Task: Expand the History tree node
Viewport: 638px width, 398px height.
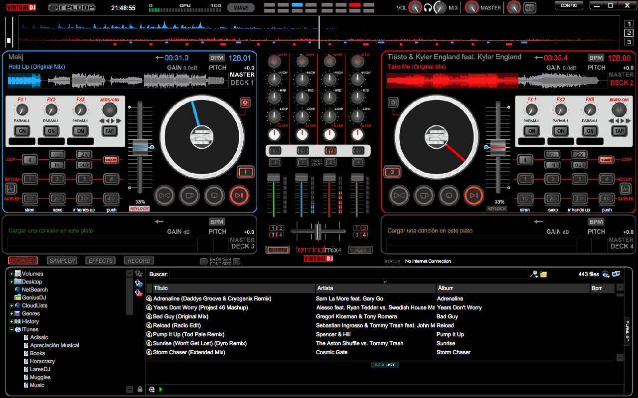Action: (11, 321)
